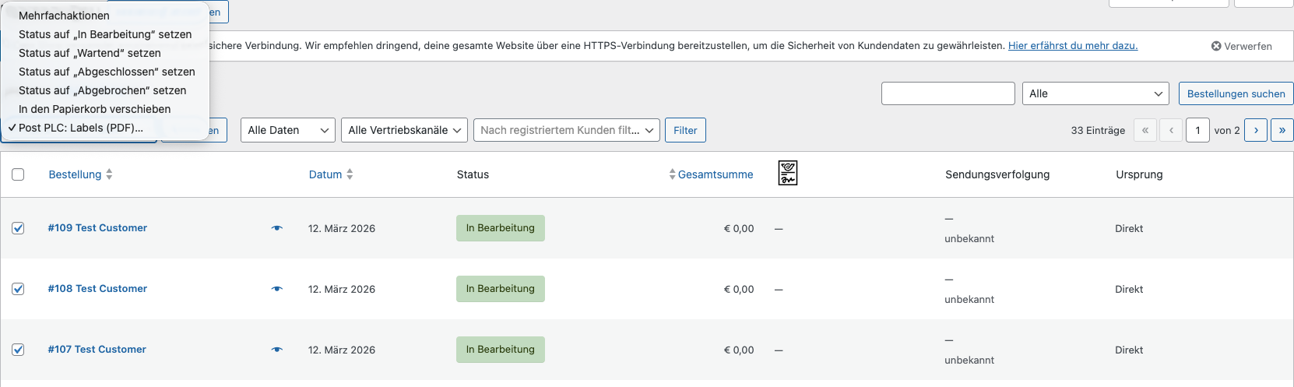Jump to last page double arrow
The image size is (1294, 387).
(x=1282, y=130)
